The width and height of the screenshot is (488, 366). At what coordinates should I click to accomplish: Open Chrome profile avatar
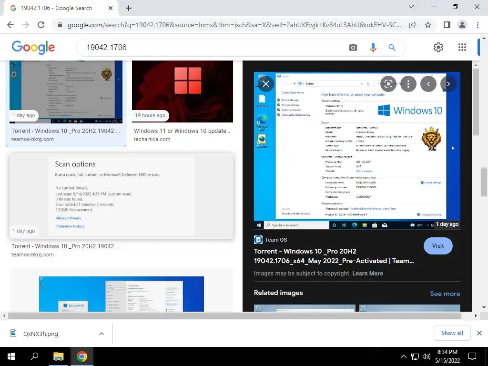pyautogui.click(x=462, y=25)
